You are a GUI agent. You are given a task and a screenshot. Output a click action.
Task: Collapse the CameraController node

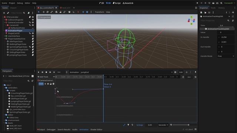[4, 23]
